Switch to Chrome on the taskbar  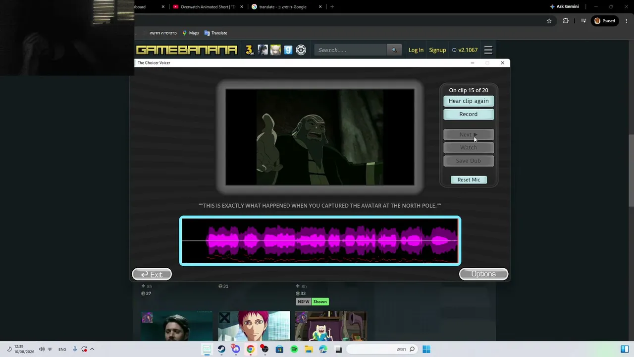pyautogui.click(x=251, y=350)
